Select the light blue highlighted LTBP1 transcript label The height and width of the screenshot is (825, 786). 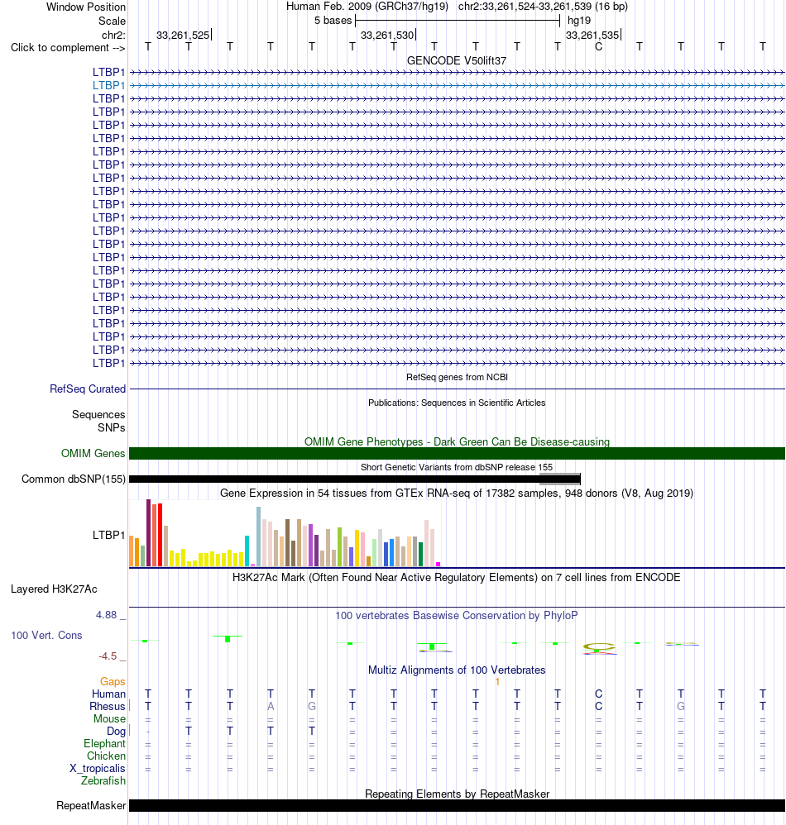(x=109, y=85)
